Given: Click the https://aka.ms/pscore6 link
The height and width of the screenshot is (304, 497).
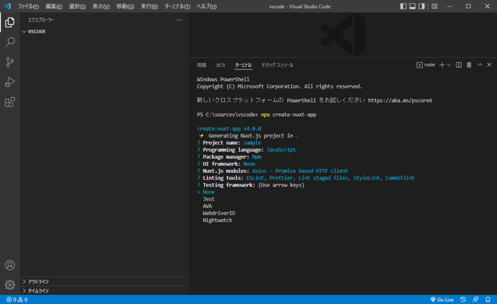Looking at the screenshot, I should point(400,101).
